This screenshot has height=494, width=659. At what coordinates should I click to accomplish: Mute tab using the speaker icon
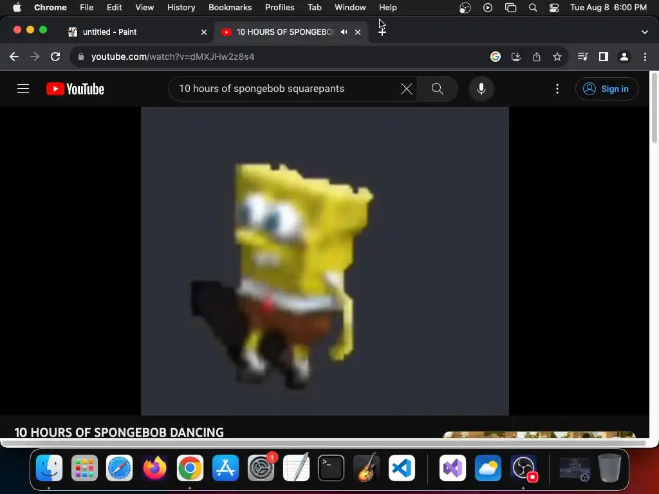tap(344, 32)
